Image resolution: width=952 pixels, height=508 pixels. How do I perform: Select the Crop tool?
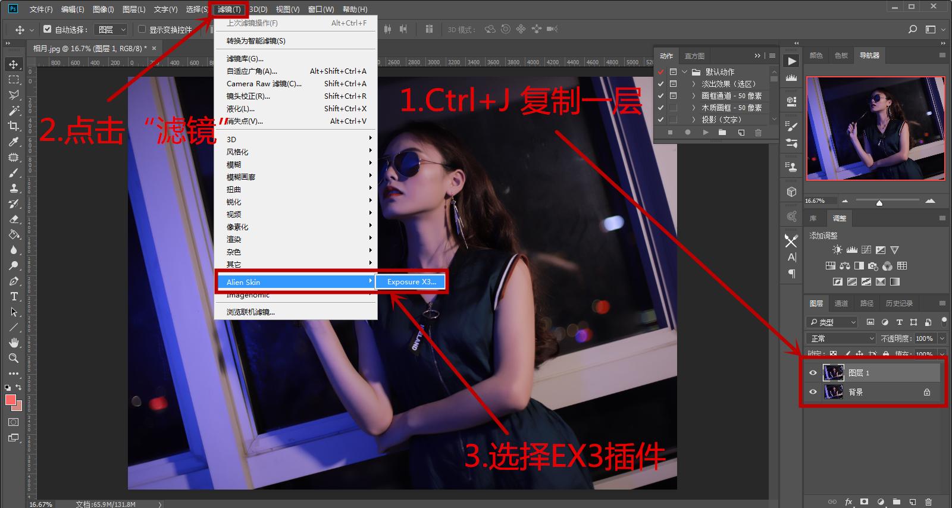pos(13,126)
